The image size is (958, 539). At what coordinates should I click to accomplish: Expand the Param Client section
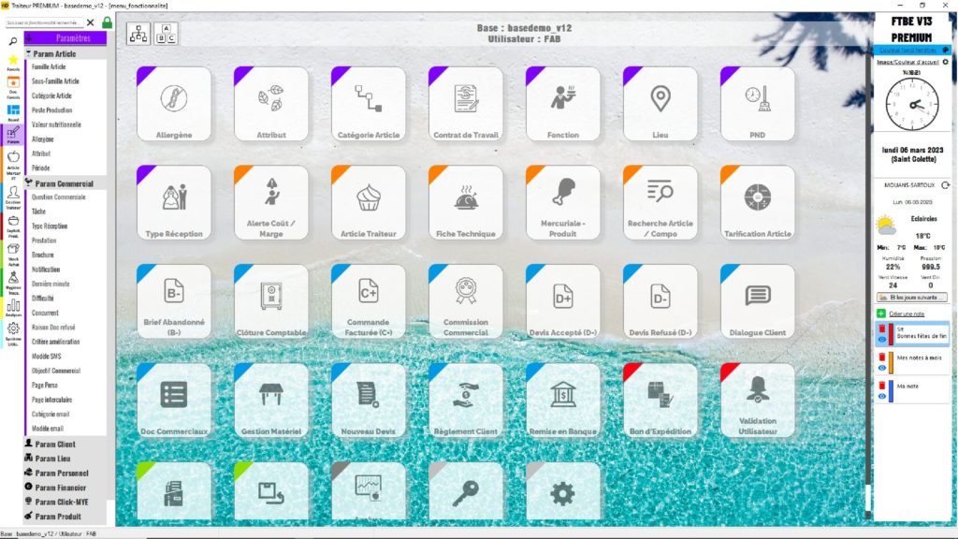65,444
